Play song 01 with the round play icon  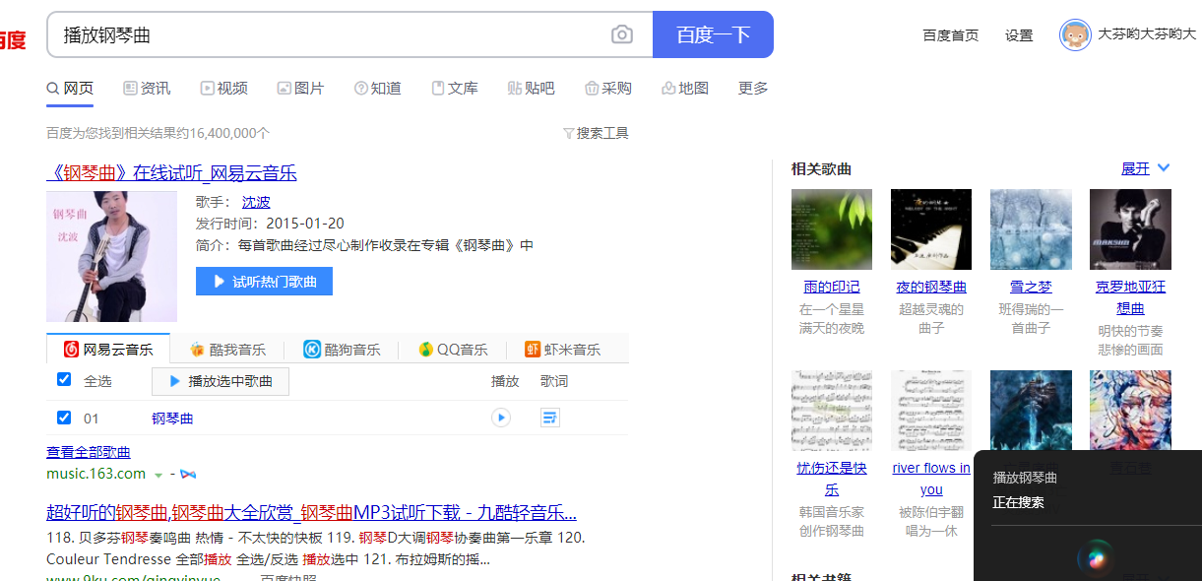(501, 418)
